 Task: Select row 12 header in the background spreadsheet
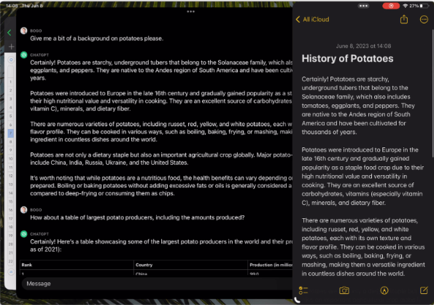pyautogui.click(x=10, y=176)
